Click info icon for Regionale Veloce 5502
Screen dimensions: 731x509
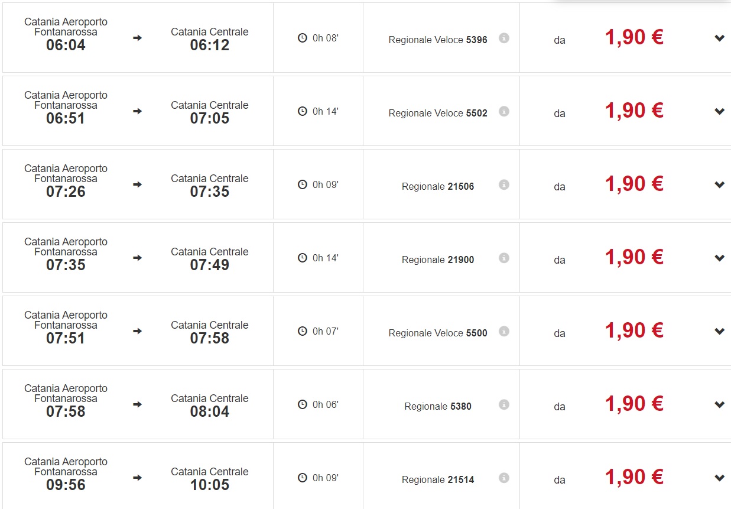pyautogui.click(x=503, y=111)
